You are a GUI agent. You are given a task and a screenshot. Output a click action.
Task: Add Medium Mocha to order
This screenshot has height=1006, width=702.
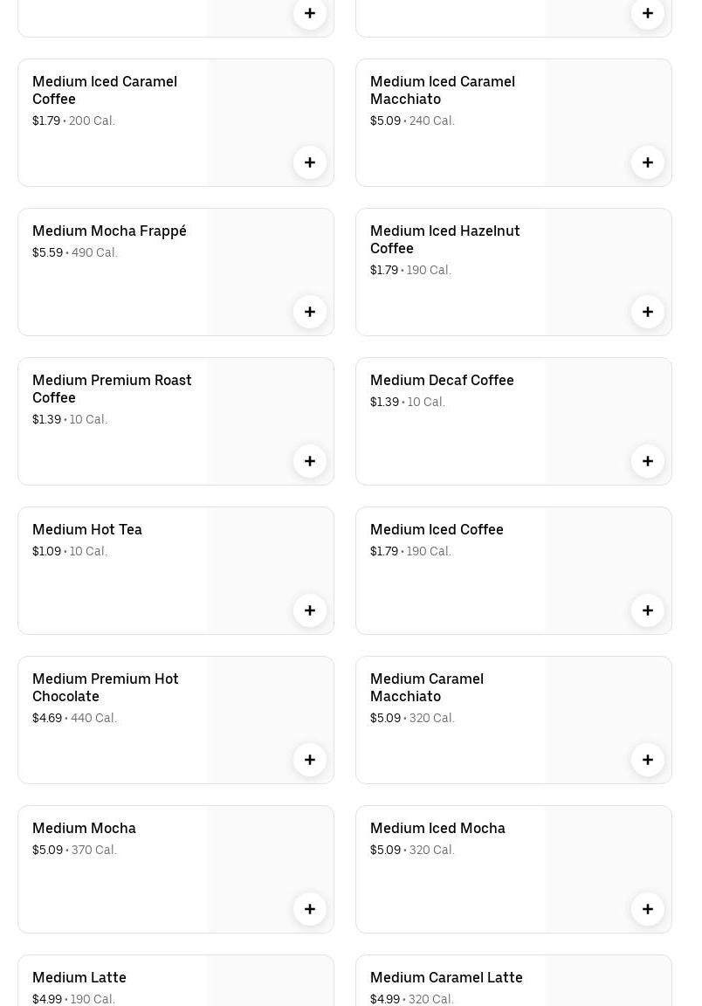coord(310,909)
